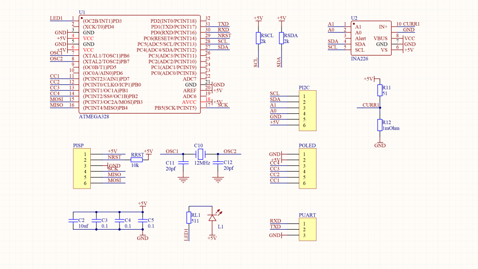Click the +5V power port below L1
This screenshot has height=269, width=478.
coord(212,237)
